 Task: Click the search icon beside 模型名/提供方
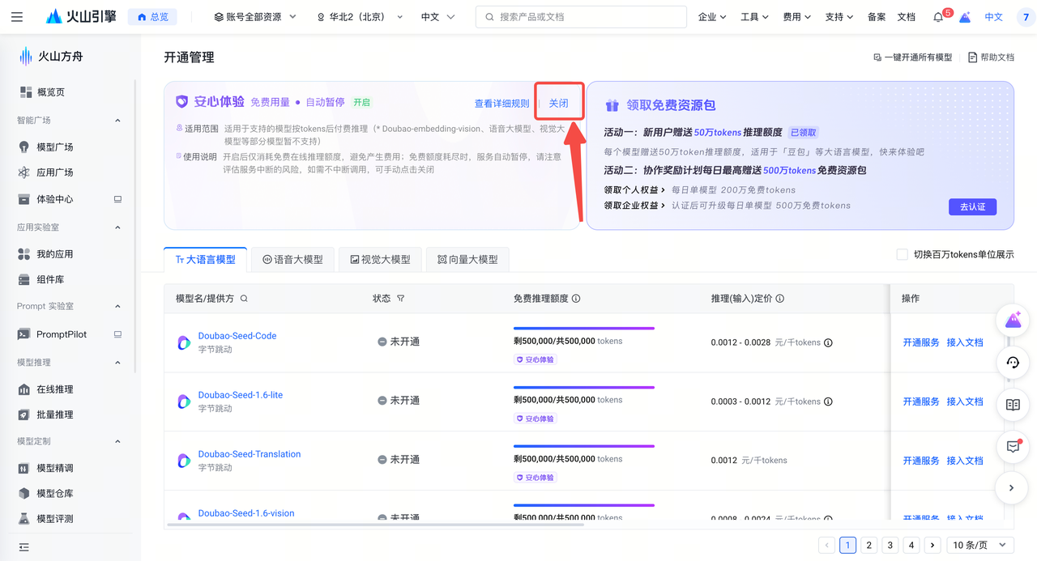pos(244,299)
